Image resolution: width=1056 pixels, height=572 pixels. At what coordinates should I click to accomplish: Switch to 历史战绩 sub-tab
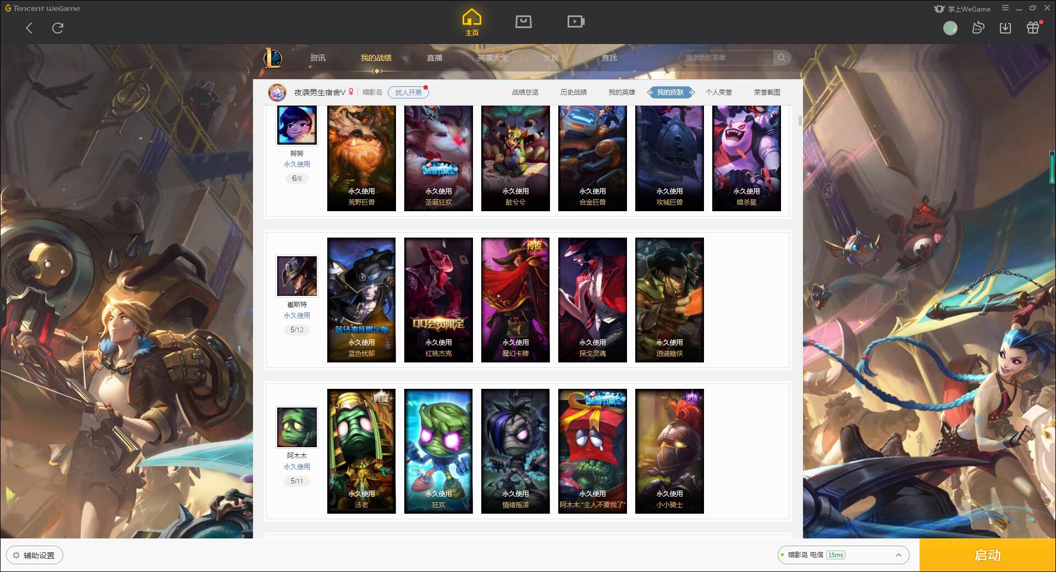click(x=574, y=92)
